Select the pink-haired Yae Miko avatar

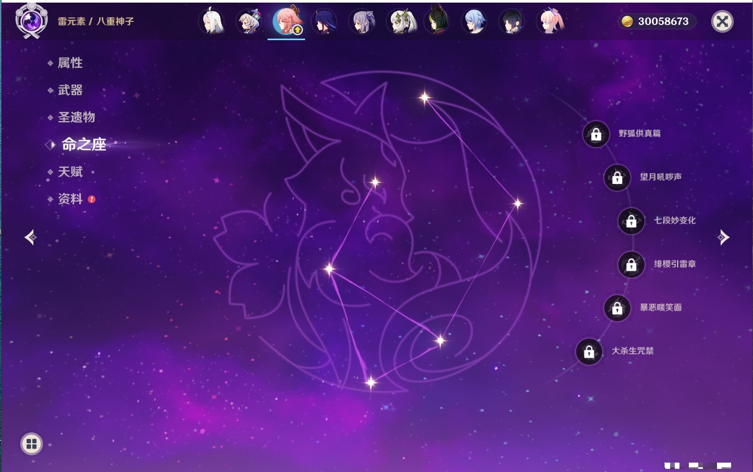pyautogui.click(x=286, y=21)
